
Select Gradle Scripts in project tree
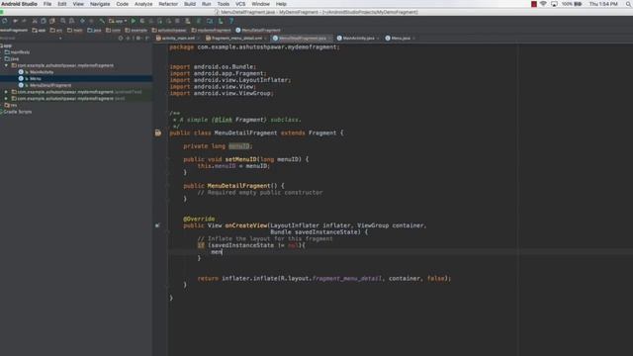(x=16, y=112)
